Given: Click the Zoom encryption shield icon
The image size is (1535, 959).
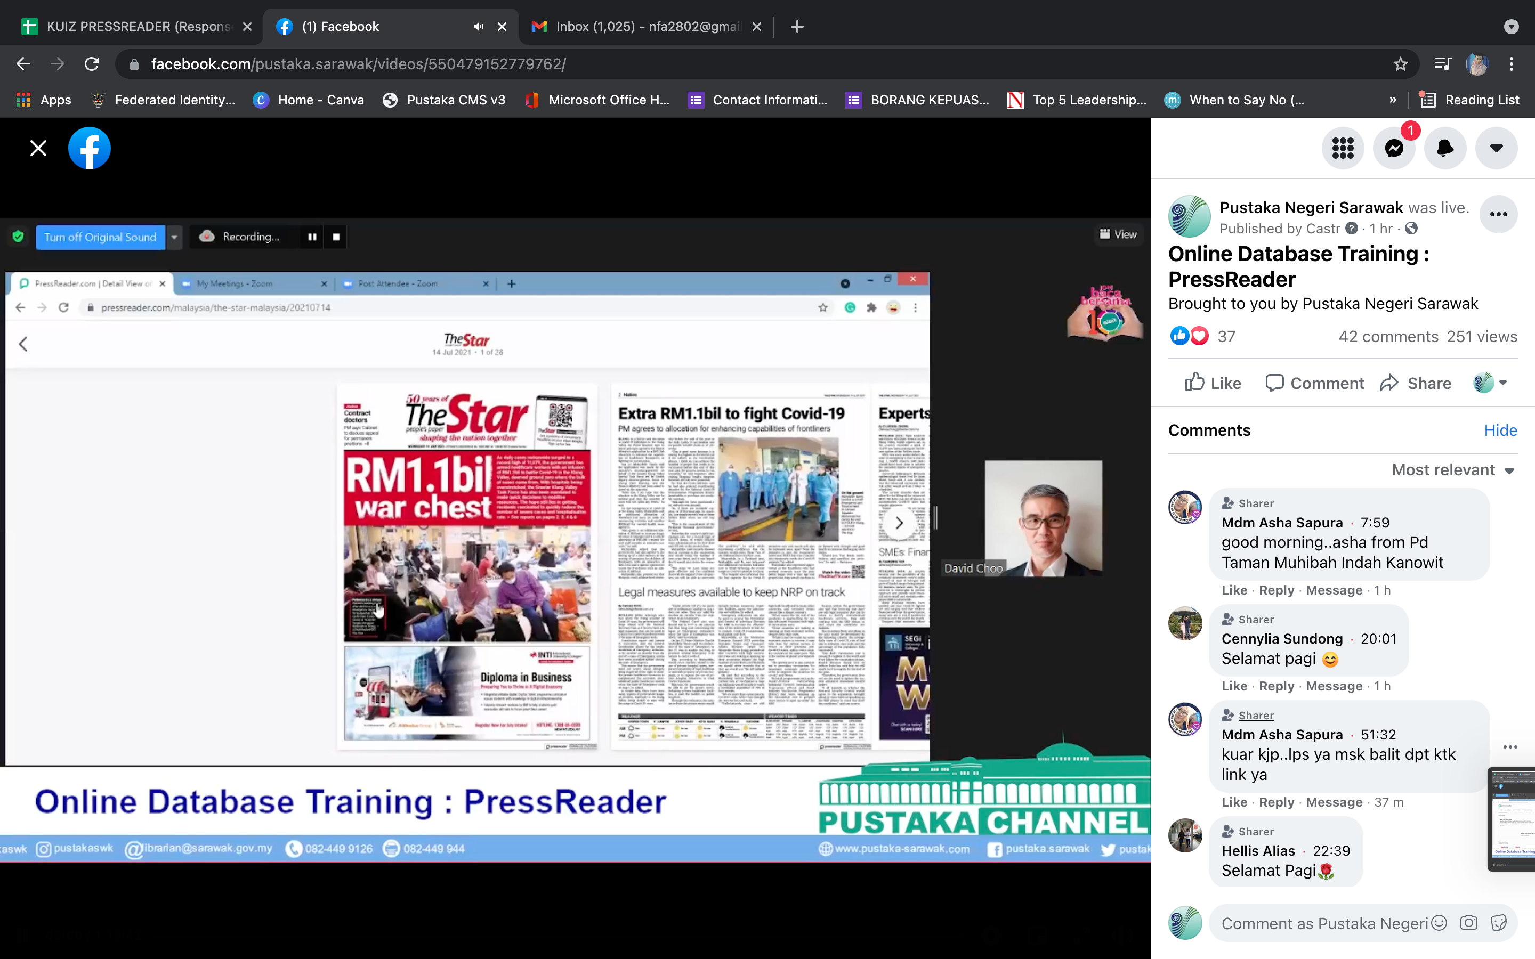Looking at the screenshot, I should coord(18,236).
